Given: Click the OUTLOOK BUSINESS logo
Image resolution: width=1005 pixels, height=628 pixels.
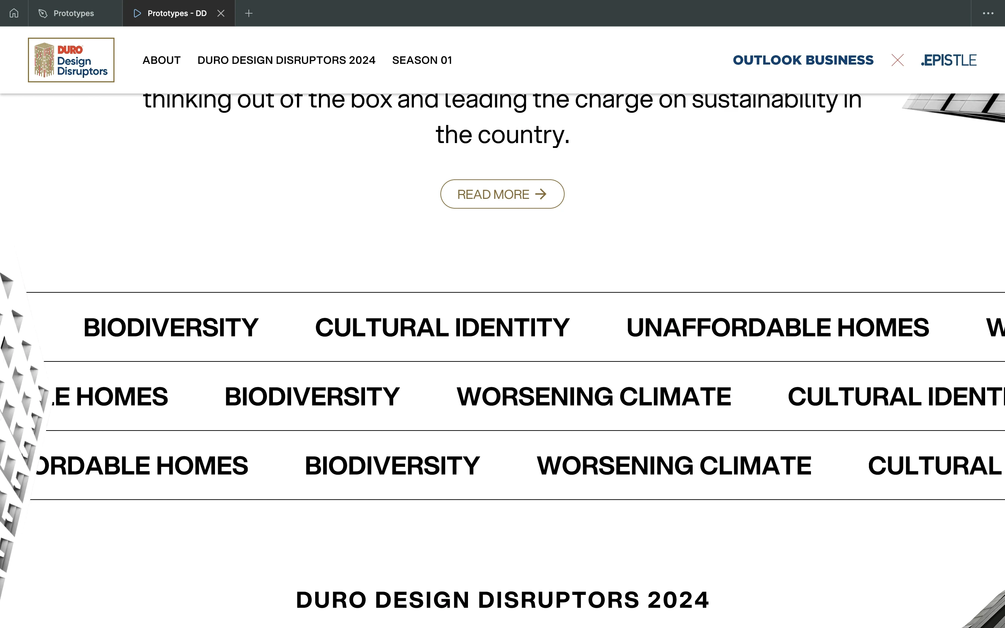Looking at the screenshot, I should click(803, 60).
